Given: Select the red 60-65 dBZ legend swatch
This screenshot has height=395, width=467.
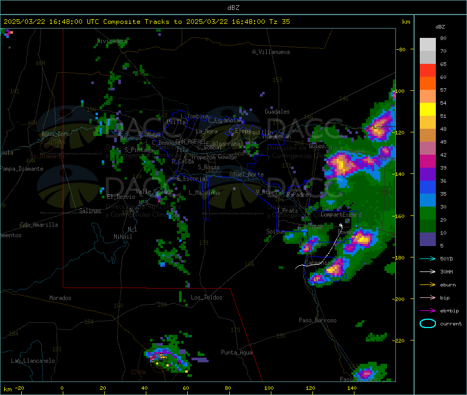Looking at the screenshot, I should [428, 70].
